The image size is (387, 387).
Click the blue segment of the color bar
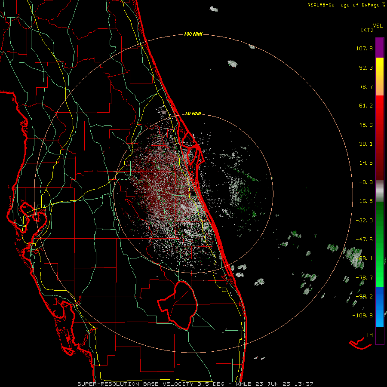(380, 307)
